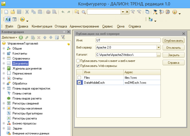Viewport: 190px width, 136px height.
Task: Click the help contents book icon
Action: point(168,12)
